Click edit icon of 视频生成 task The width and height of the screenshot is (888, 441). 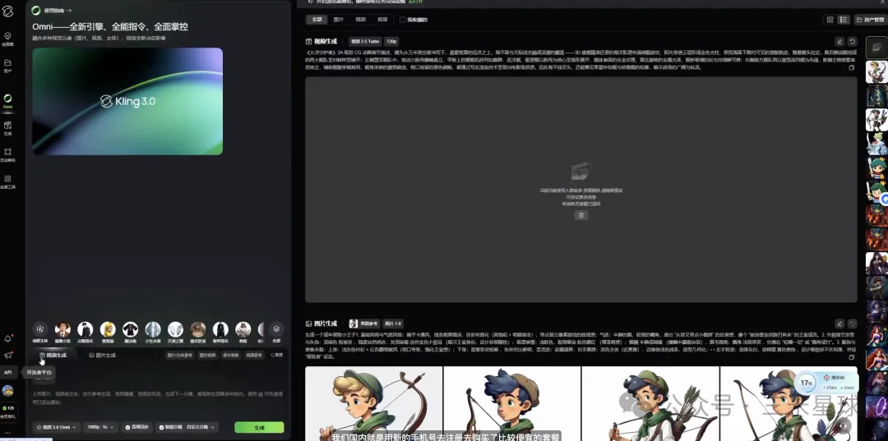click(839, 41)
